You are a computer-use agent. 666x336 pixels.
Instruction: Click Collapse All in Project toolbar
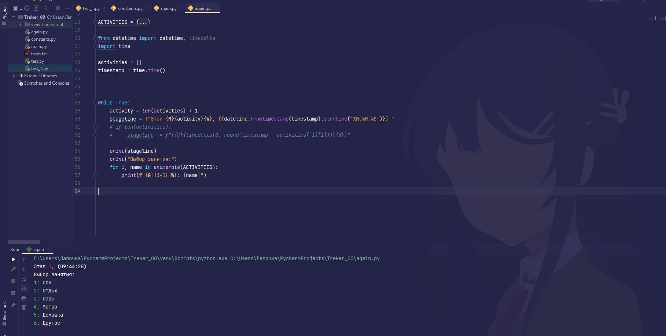(x=46, y=8)
